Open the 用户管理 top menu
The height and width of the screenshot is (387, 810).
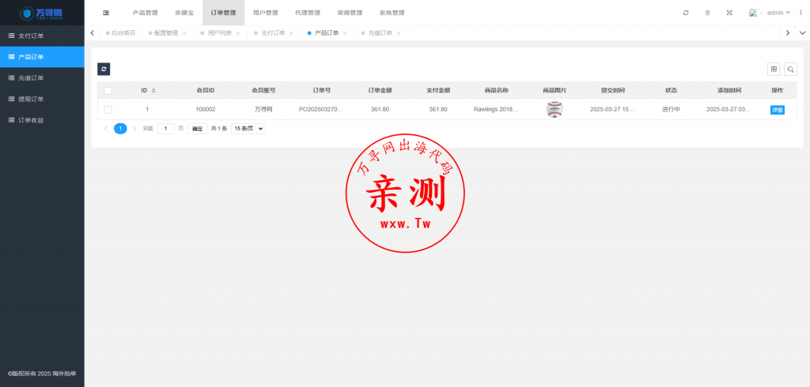[266, 13]
